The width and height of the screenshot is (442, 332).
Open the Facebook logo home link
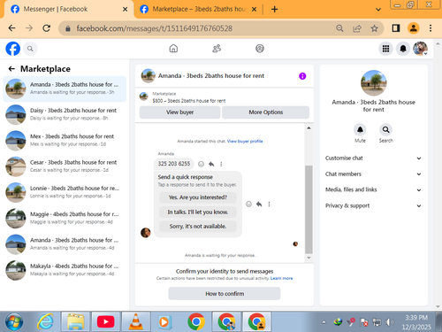coord(13,49)
